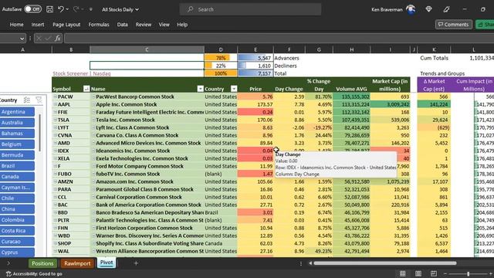The image size is (494, 278).
Task: Toggle the AutoSave switch
Action: tap(32, 9)
